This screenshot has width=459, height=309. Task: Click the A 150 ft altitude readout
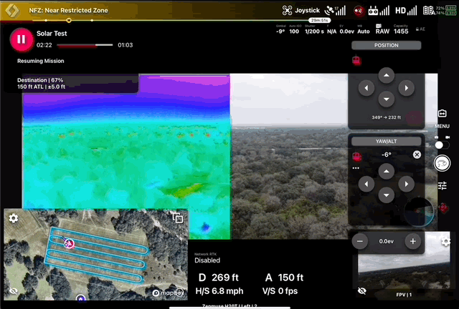coord(284,278)
